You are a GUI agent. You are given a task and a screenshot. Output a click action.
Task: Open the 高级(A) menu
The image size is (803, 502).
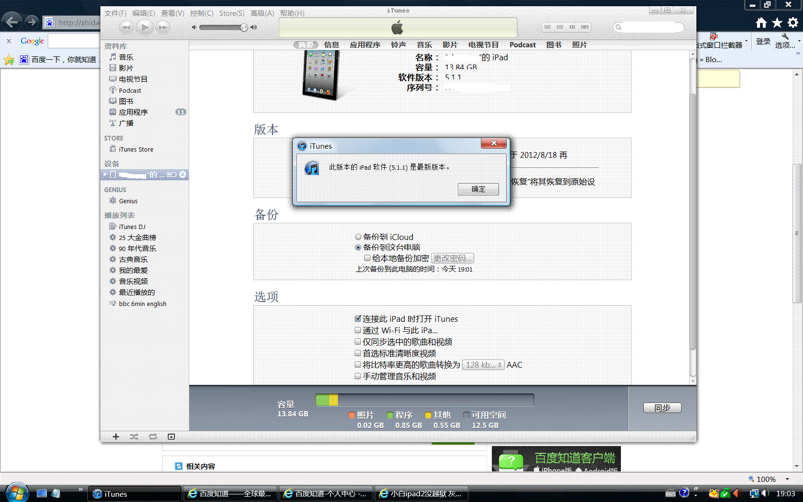point(262,13)
